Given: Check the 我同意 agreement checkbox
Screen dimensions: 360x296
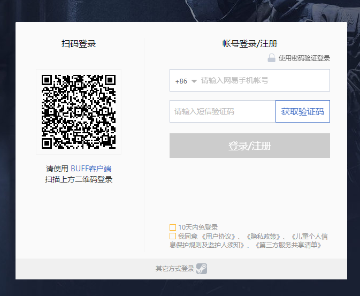Looking at the screenshot, I should coord(173,236).
